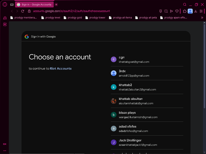Screen dimensions: 206x154
Task: Choose the khattab alsultan account
Action: pos(147,101)
